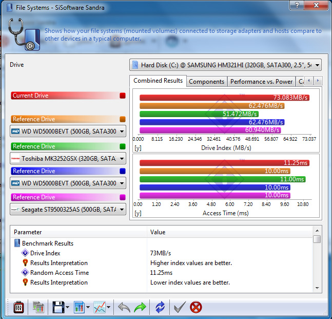Open the Seagate ST9500325AS reference dropdown

pos(68,209)
